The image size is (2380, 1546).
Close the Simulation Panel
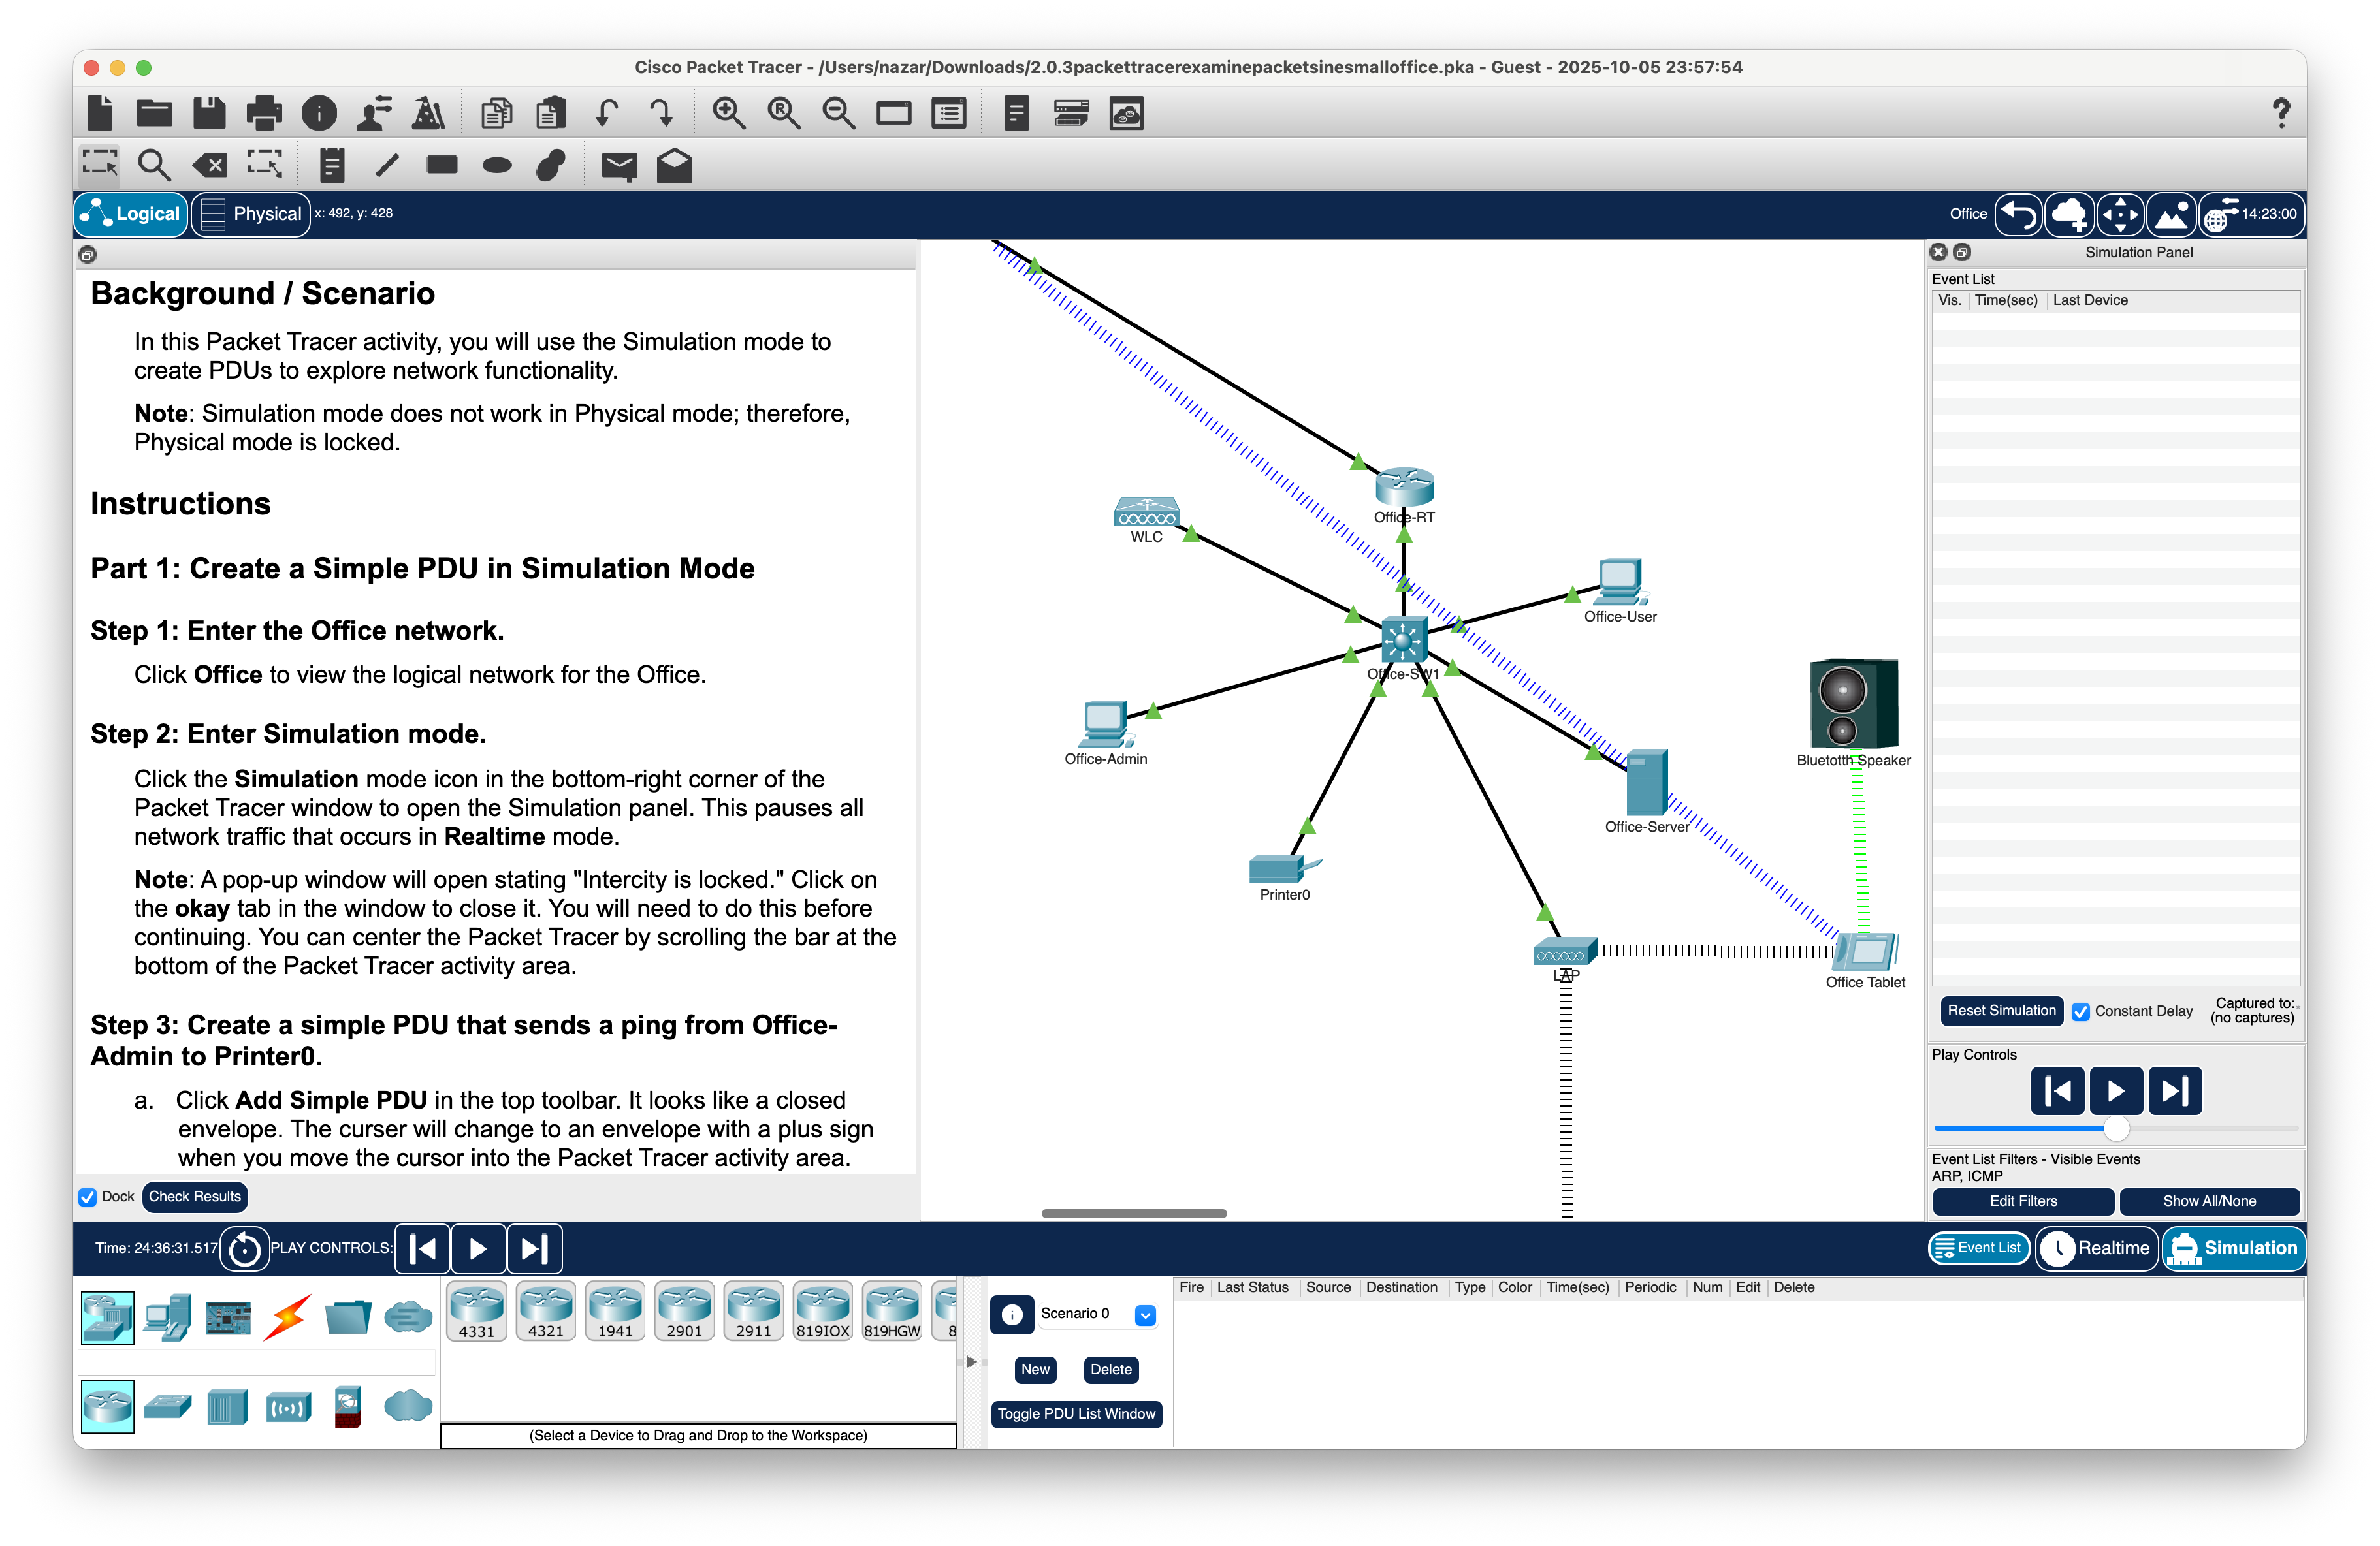(1939, 253)
